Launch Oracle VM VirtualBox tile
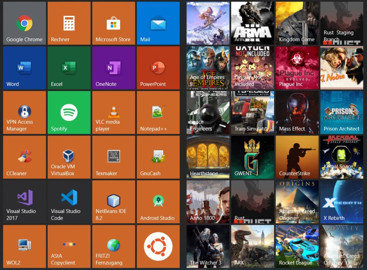Image resolution: width=367 pixels, height=270 pixels. (69, 157)
